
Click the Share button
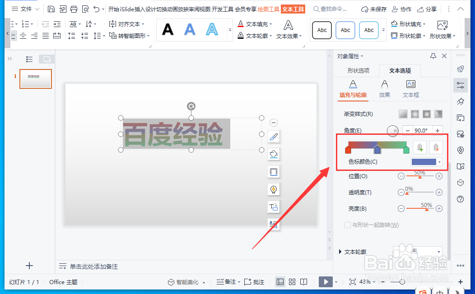(x=427, y=9)
